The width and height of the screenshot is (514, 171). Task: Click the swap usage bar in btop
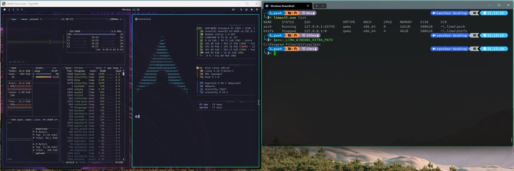[43, 74]
